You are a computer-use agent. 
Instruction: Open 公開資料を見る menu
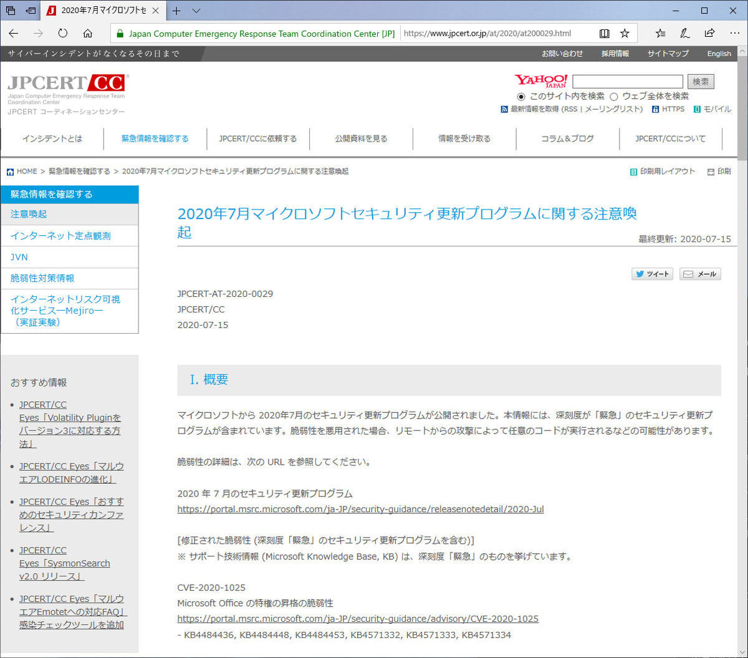click(361, 138)
